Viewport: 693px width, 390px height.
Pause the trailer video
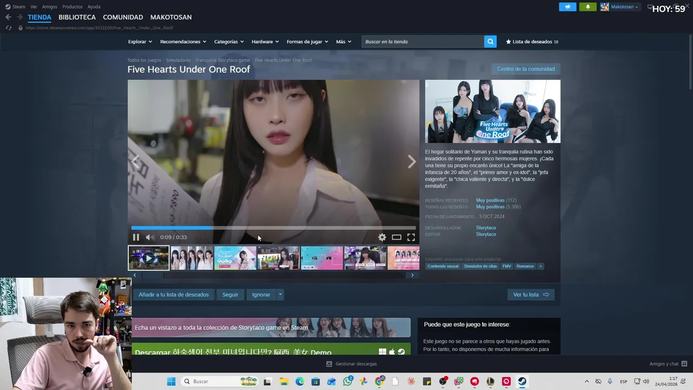click(136, 237)
